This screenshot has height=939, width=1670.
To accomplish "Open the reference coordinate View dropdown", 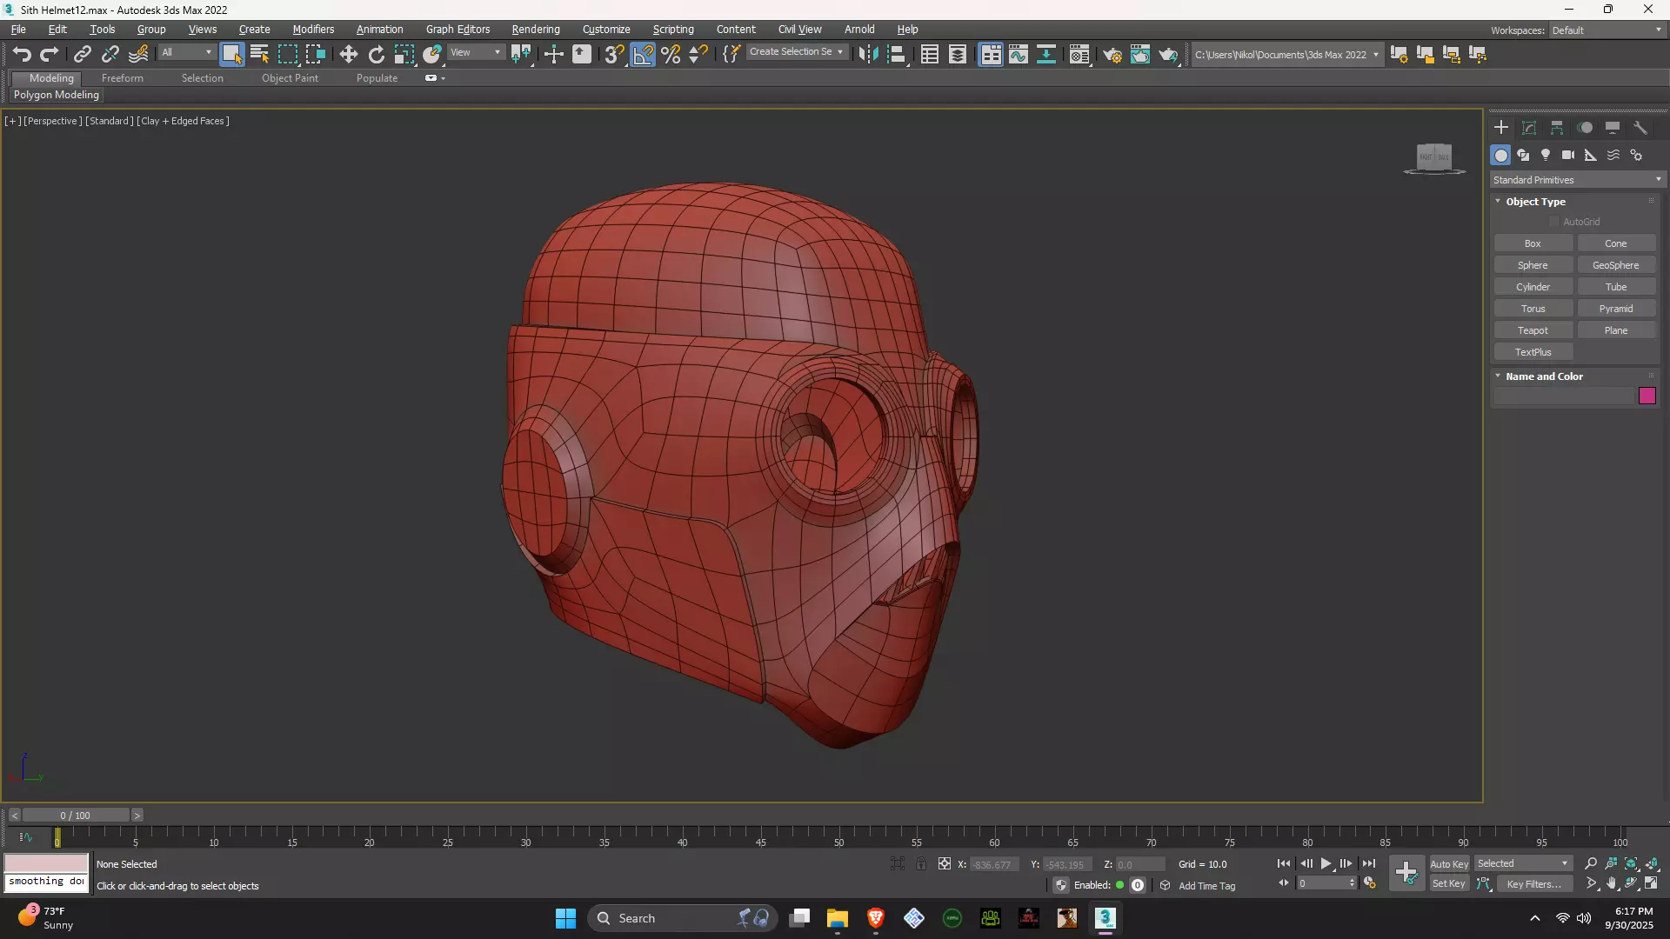I will (x=476, y=53).
